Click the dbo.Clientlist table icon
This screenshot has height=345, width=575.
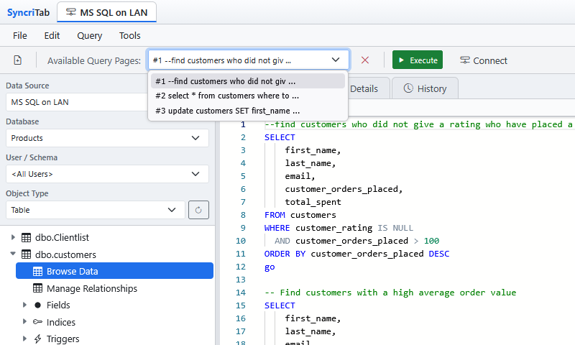[x=26, y=238]
